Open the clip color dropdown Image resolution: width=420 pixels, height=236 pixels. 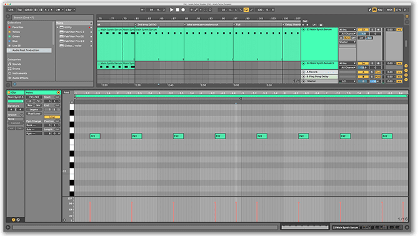click(x=15, y=101)
